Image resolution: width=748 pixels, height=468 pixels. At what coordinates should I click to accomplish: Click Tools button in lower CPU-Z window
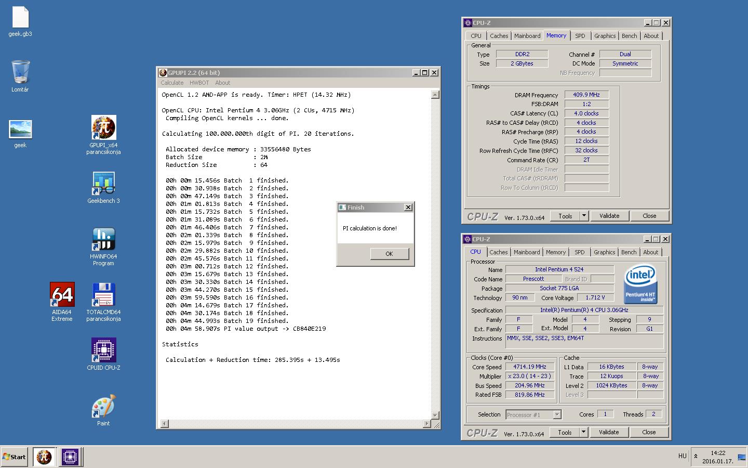coord(565,432)
